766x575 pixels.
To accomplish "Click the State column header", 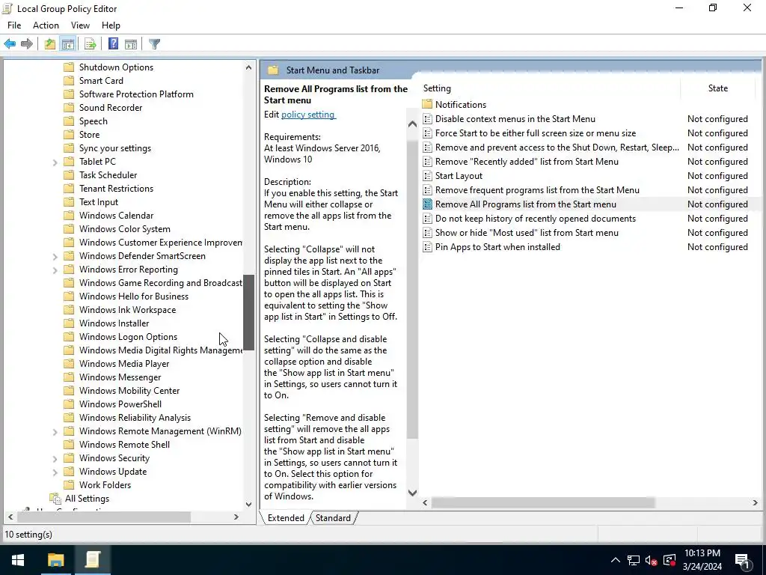I will point(718,88).
